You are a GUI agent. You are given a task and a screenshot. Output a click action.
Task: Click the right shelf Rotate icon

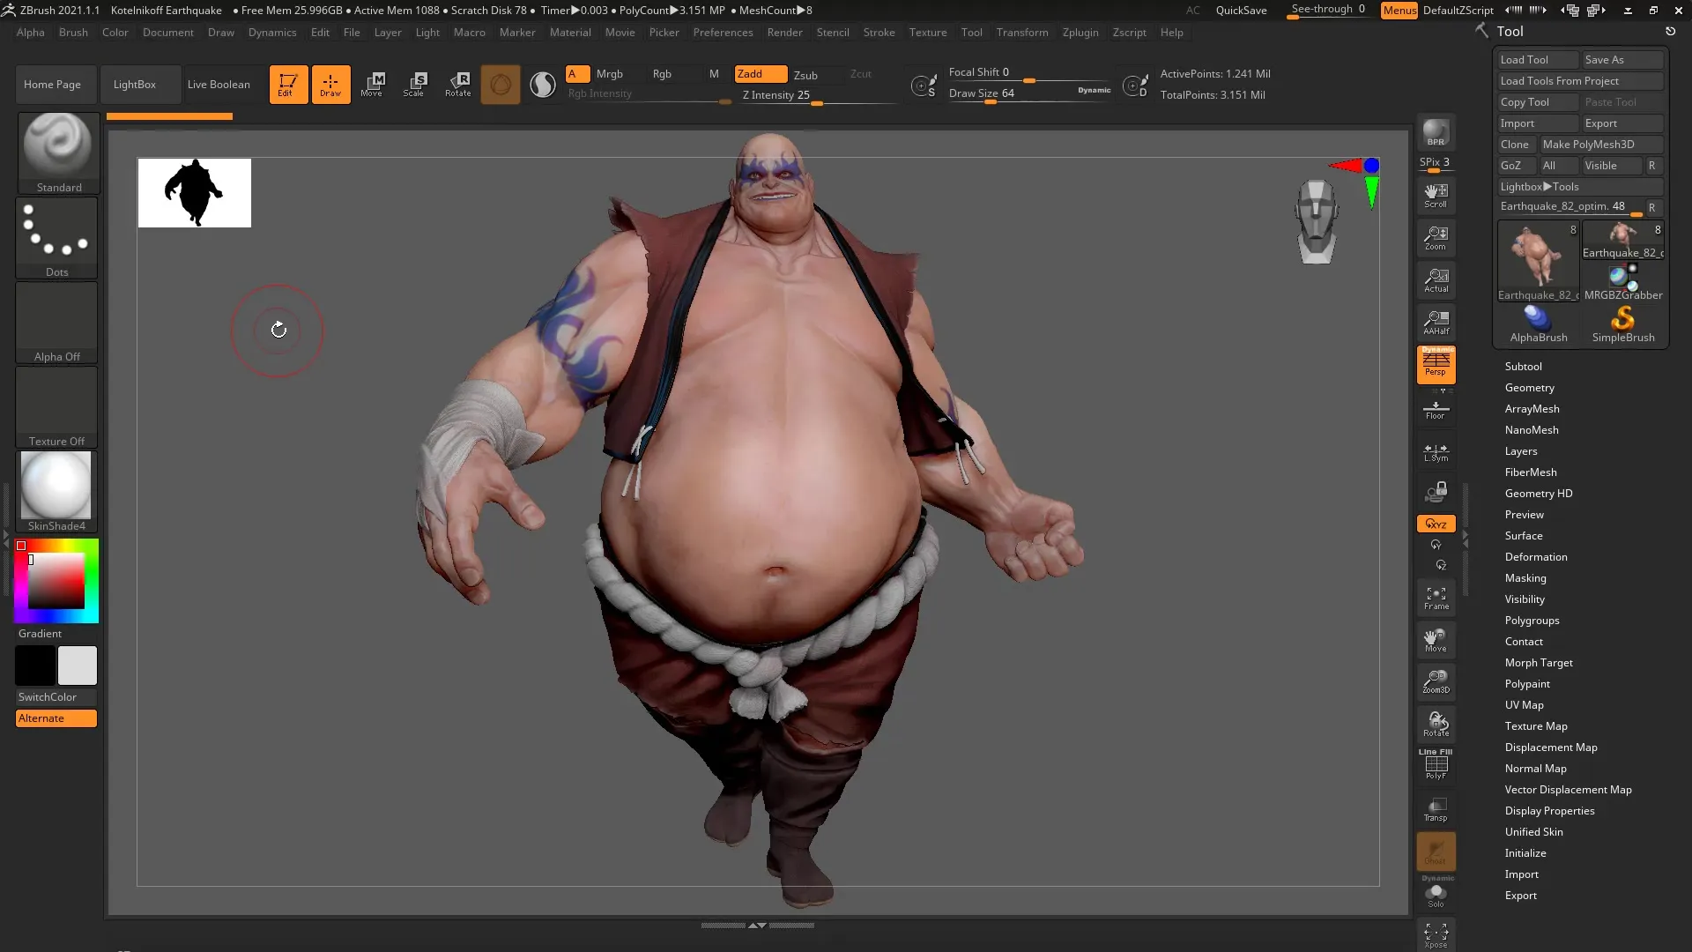click(x=1436, y=724)
